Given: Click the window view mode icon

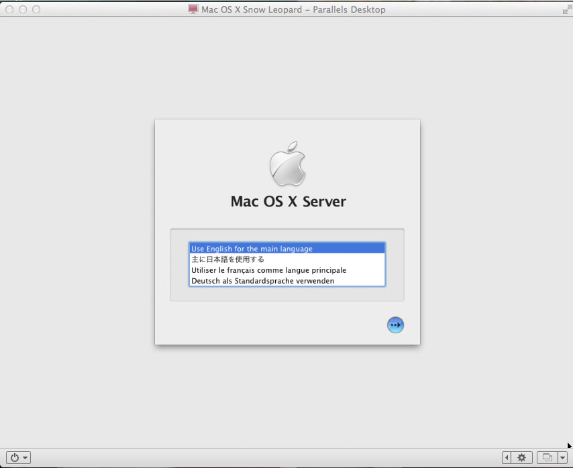Looking at the screenshot, I should [x=547, y=457].
